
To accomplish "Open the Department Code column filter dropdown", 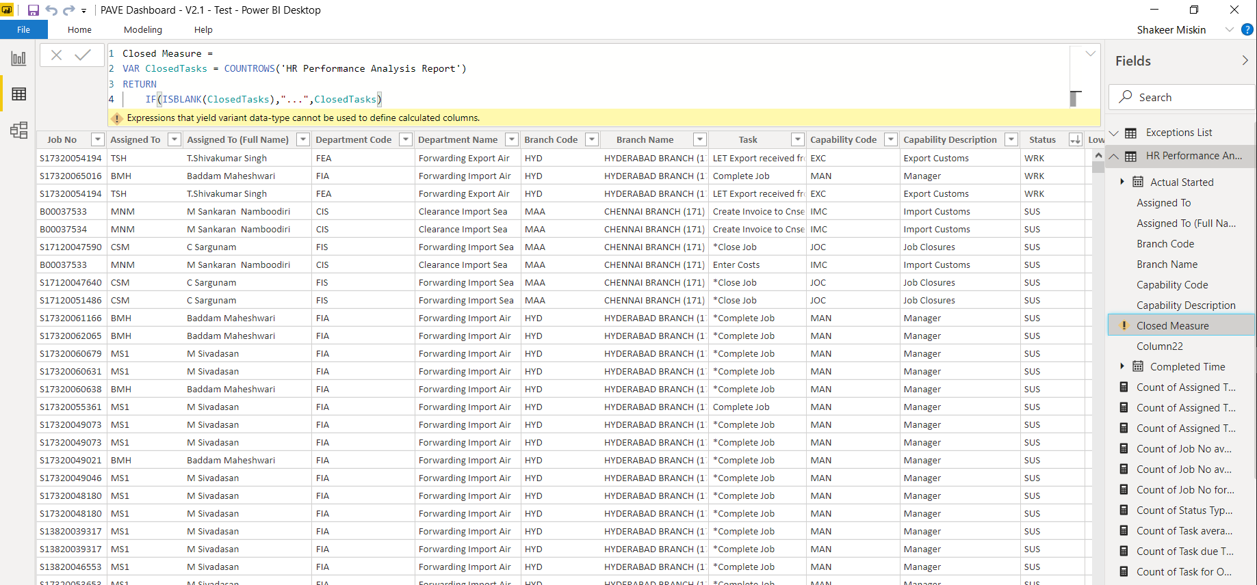I will pyautogui.click(x=405, y=139).
